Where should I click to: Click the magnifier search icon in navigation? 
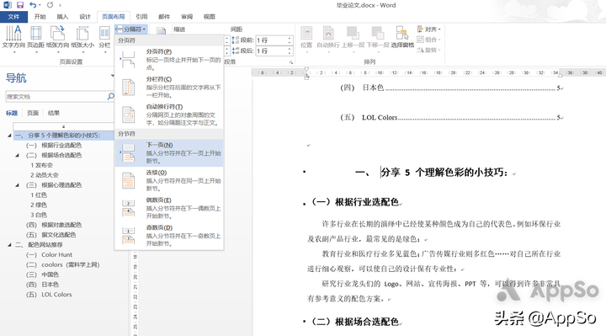(110, 96)
